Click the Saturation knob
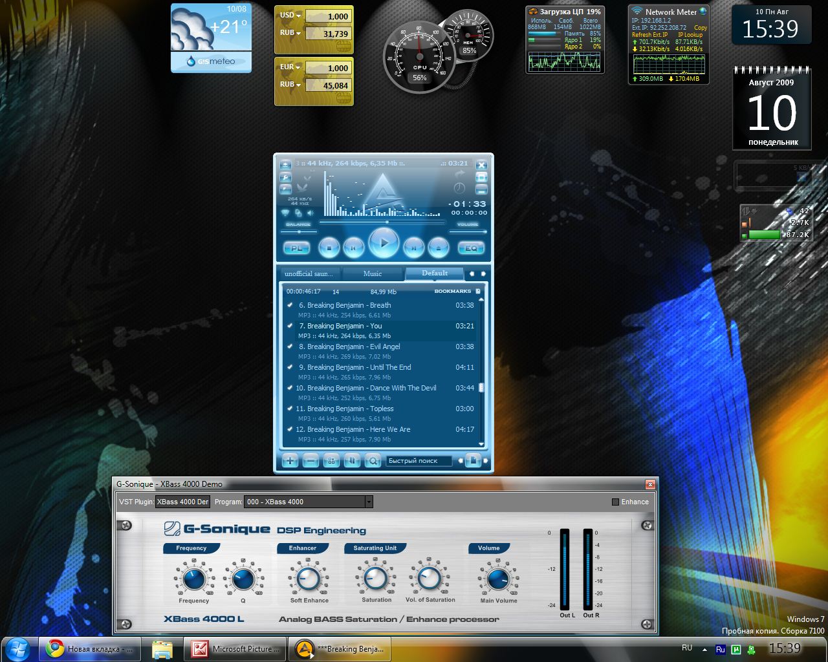Image resolution: width=828 pixels, height=662 pixels. 376,579
